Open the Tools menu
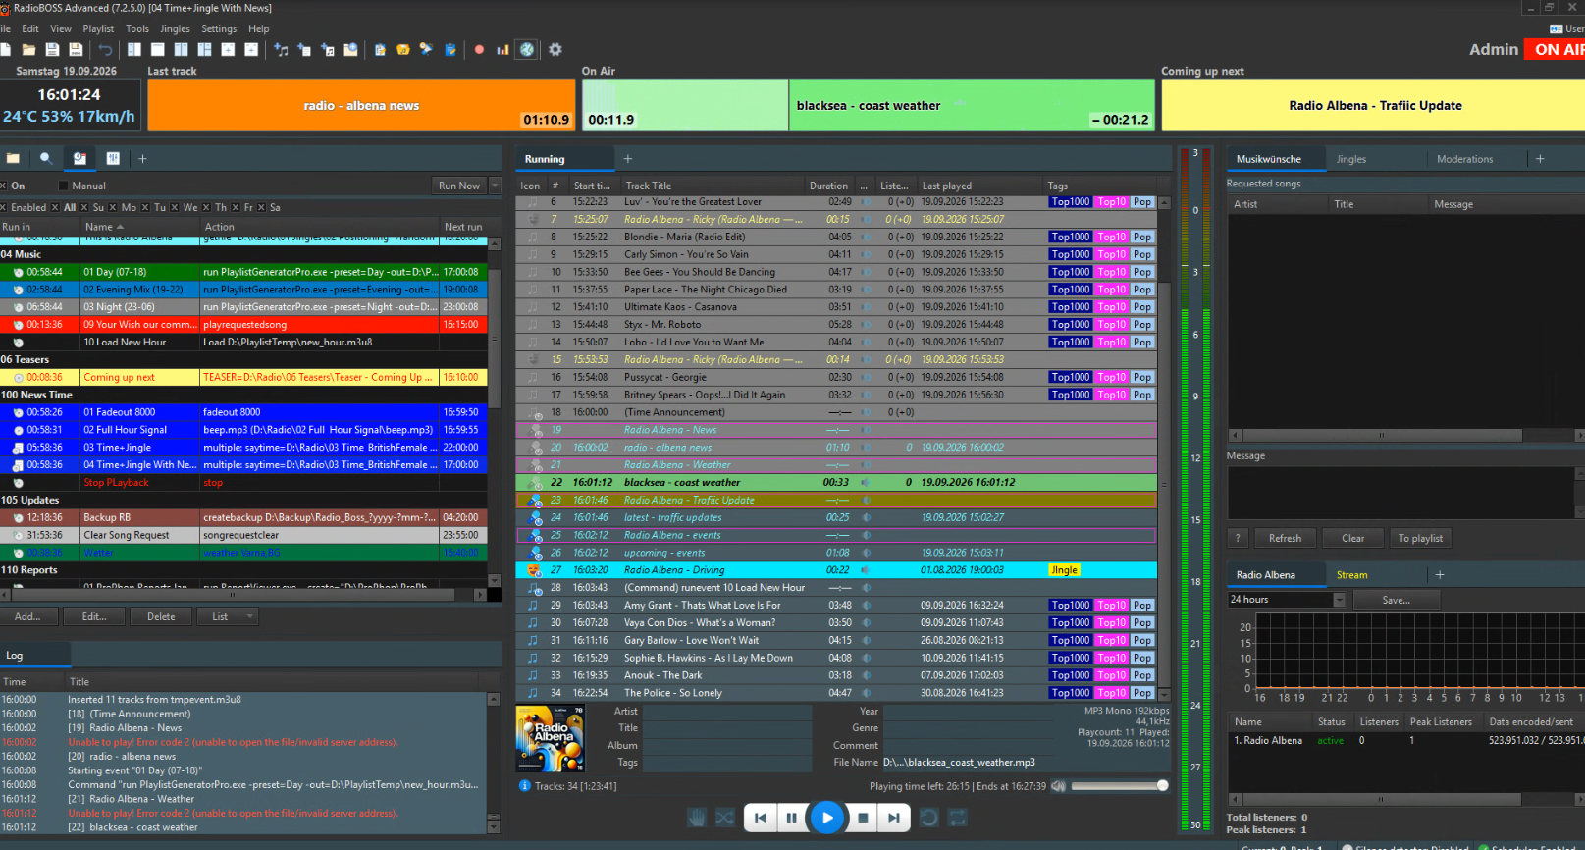Viewport: 1585px width, 850px height. [x=137, y=29]
